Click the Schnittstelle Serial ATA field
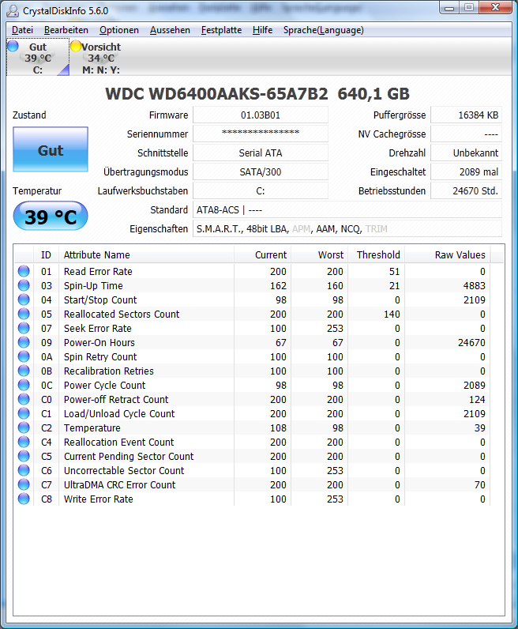Viewport: 518px width, 629px height. pos(261,153)
